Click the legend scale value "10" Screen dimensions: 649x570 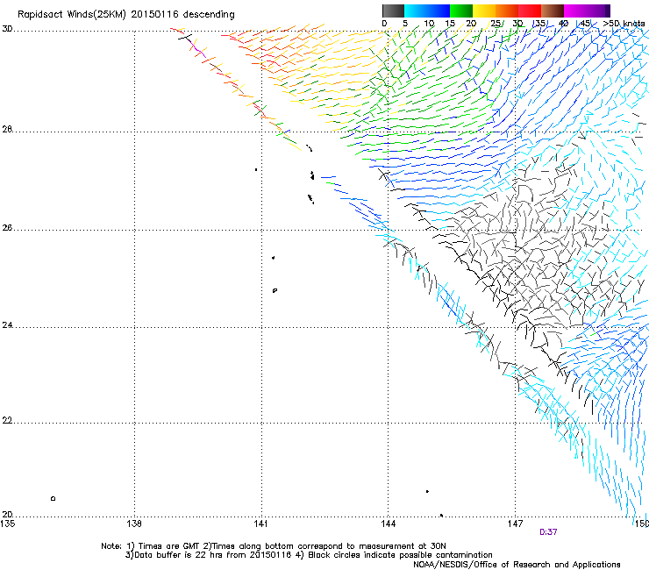tap(429, 24)
